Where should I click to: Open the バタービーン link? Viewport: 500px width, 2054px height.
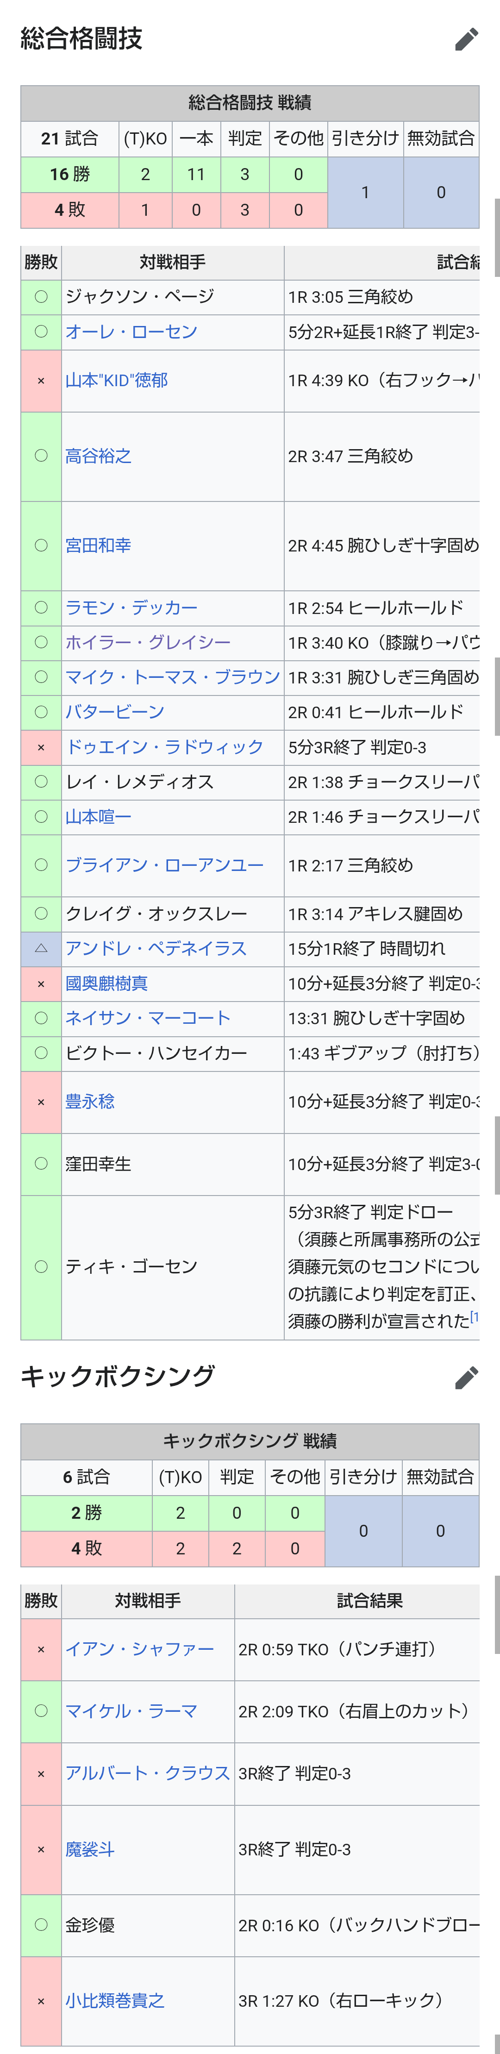tap(115, 712)
